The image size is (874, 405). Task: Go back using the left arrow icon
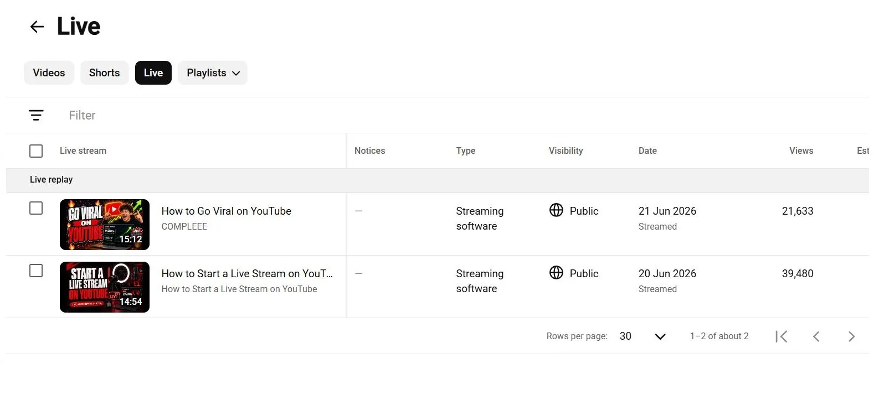[37, 27]
